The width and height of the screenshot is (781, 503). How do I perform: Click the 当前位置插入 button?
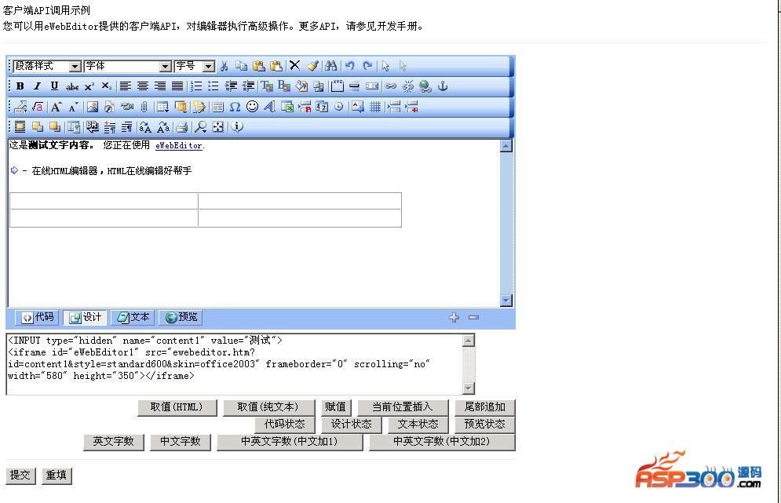403,407
